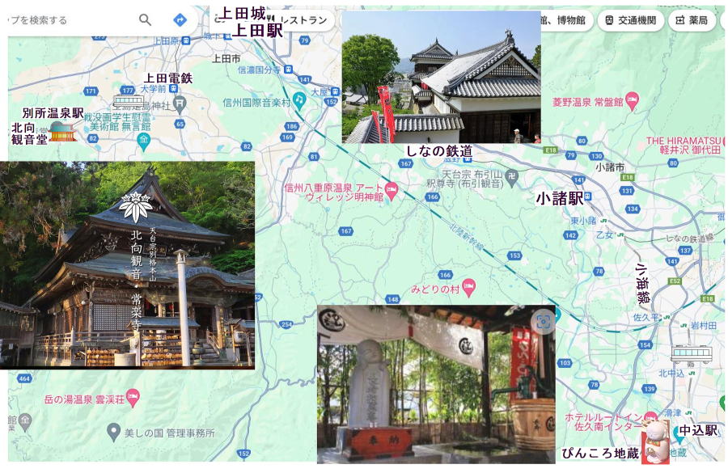This screenshot has width=728, height=473.
Task: Open the 北向観音 常楽寺 temple photo
Action: [127, 265]
